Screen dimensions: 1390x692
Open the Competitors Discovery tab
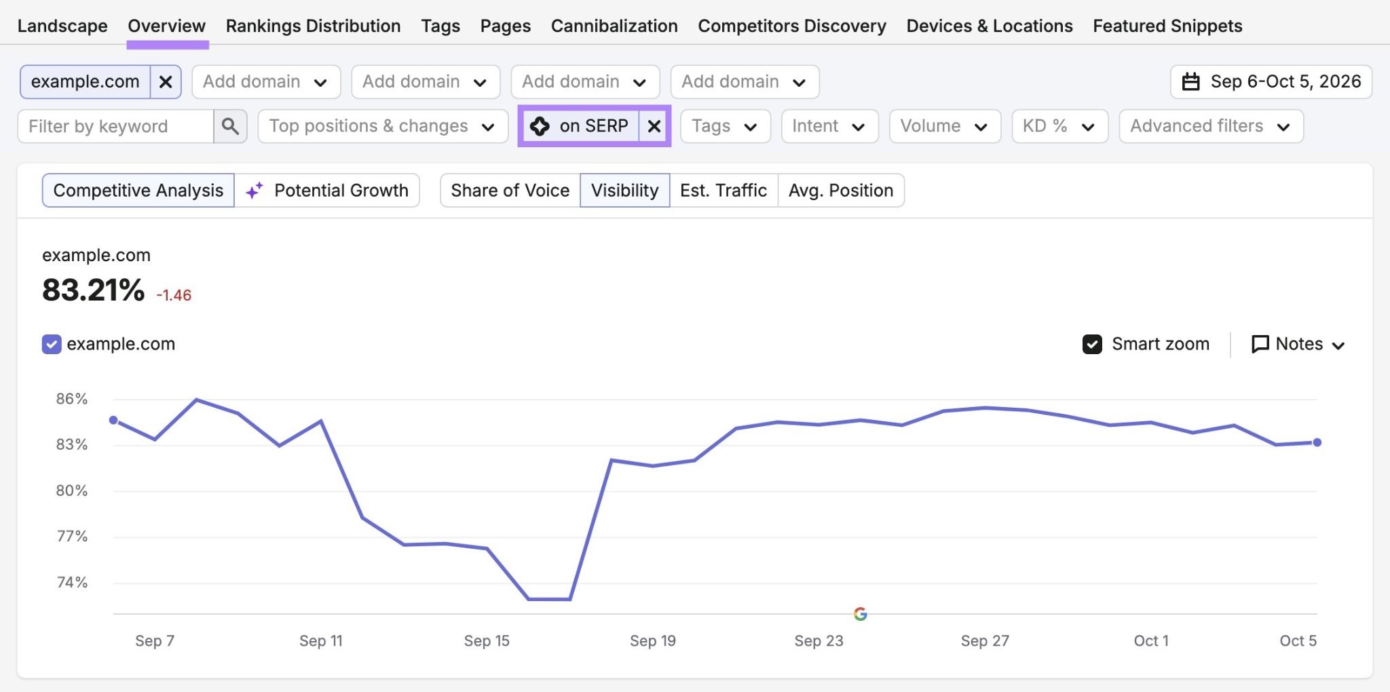coord(792,26)
